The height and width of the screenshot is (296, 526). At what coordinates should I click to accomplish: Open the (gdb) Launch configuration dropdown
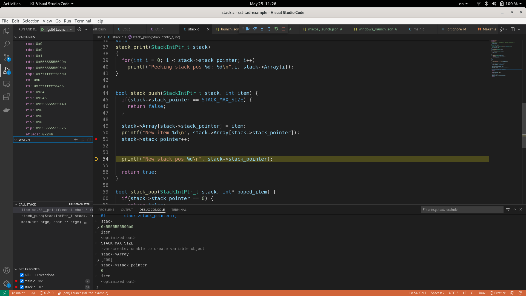71,29
